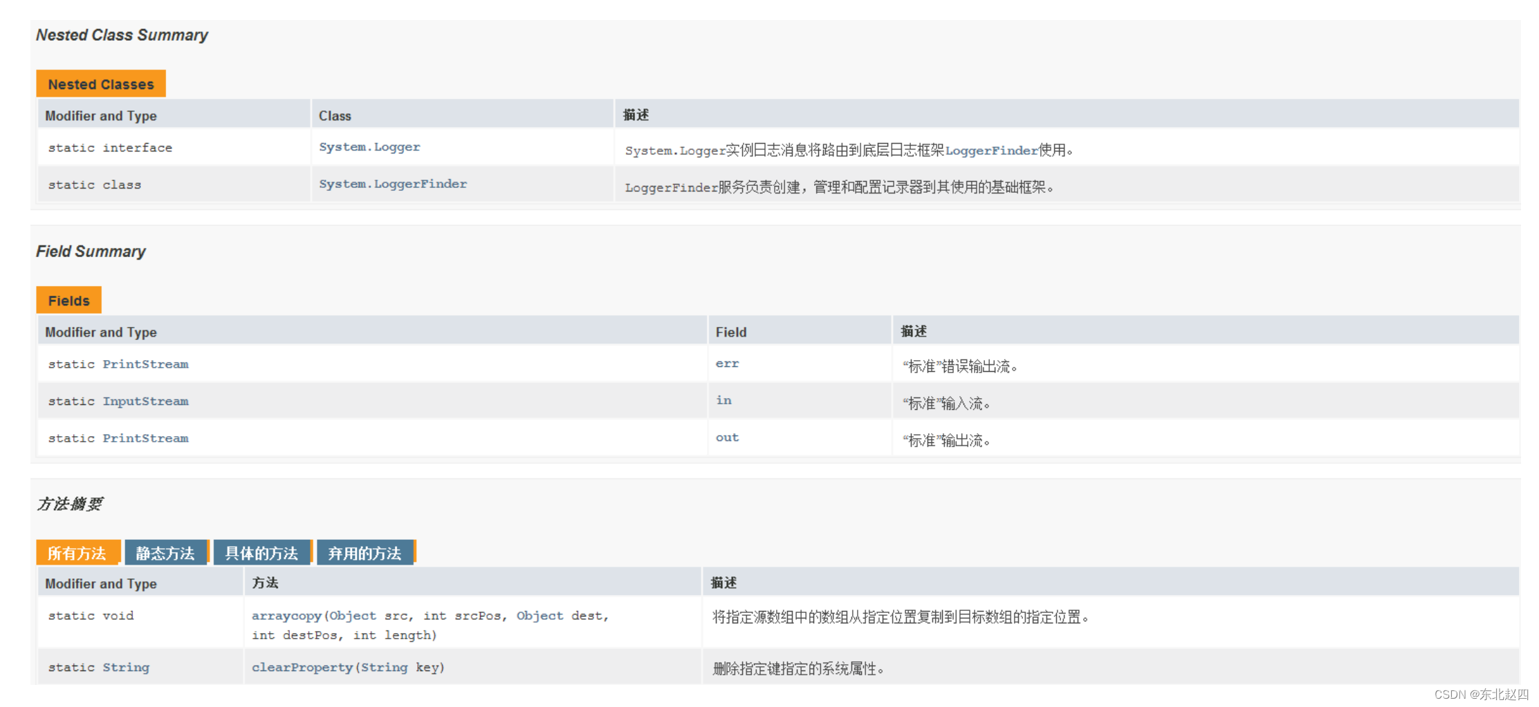Switch to the 静态方法 tab
The image size is (1539, 707).
[x=165, y=552]
